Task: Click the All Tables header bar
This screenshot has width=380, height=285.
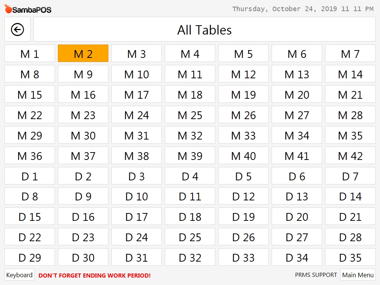Action: [204, 29]
